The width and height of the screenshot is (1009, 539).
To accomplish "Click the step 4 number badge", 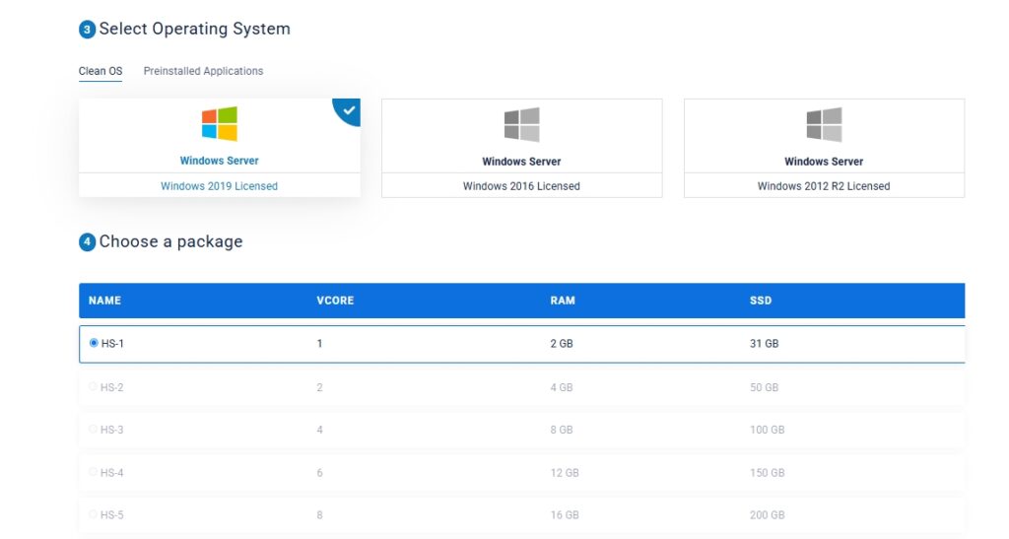I will [x=87, y=242].
